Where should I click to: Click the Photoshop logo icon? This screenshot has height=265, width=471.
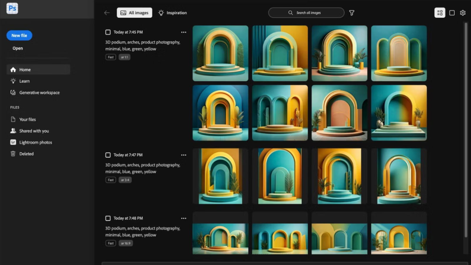coord(12,8)
